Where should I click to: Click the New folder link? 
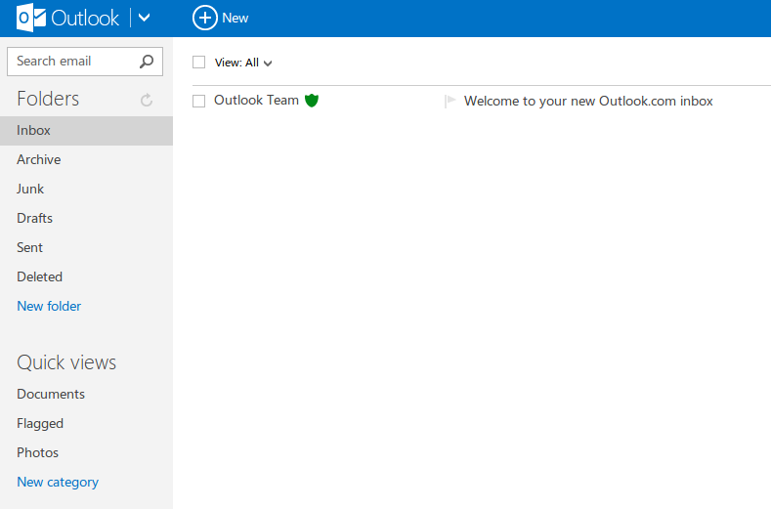[x=49, y=306]
